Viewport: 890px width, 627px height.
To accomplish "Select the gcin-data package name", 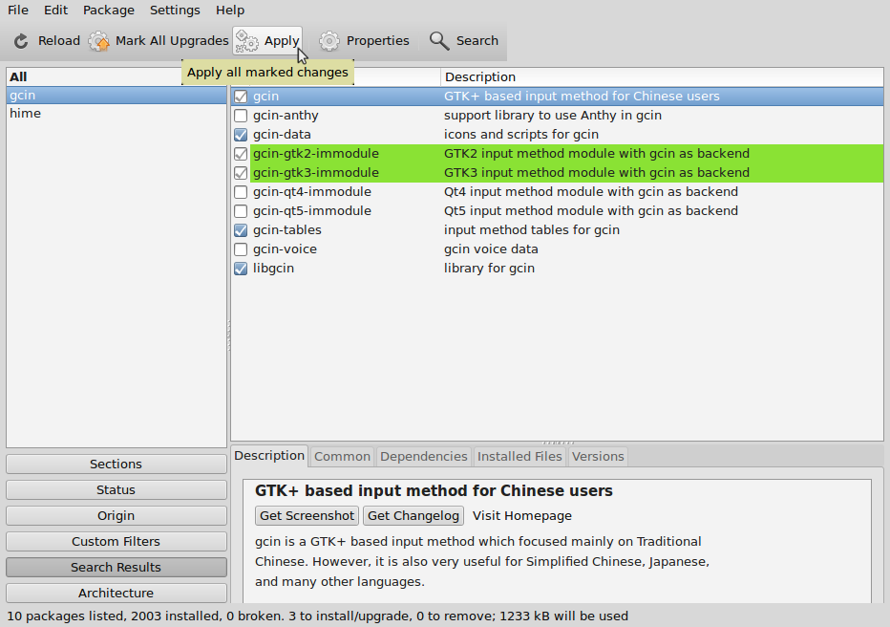I will point(282,135).
